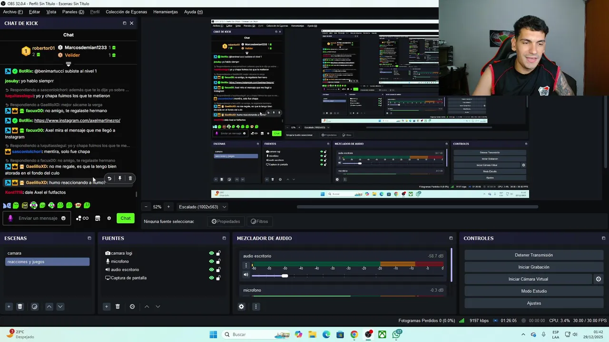Viewport: 609px width, 342px height.
Task: Open Windows Start menu
Action: 213,334
